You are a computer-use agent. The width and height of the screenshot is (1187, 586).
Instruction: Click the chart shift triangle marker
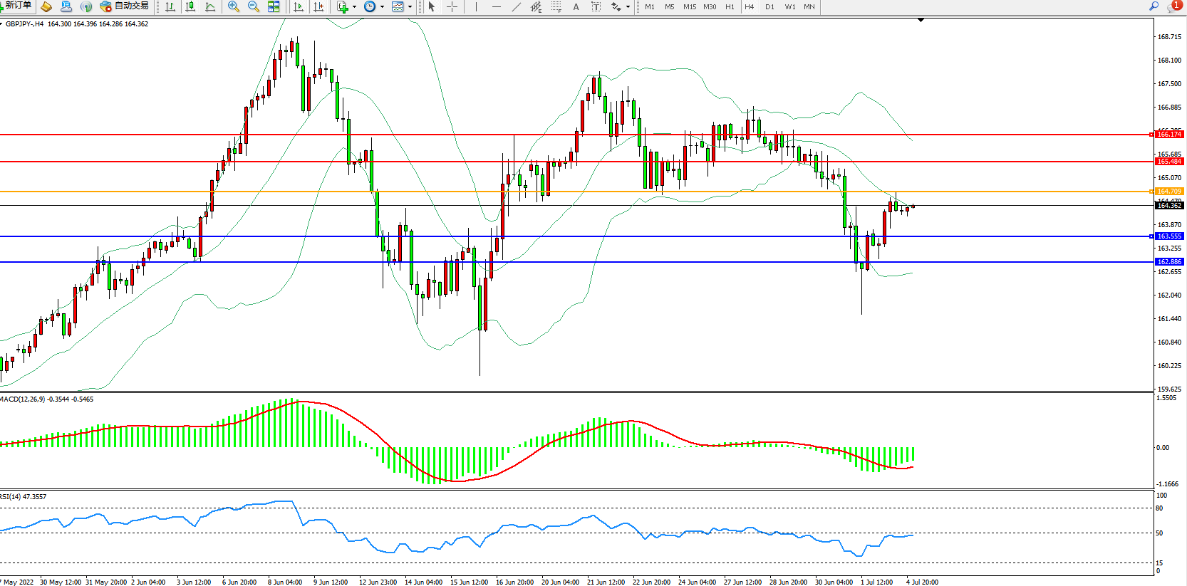pyautogui.click(x=921, y=21)
